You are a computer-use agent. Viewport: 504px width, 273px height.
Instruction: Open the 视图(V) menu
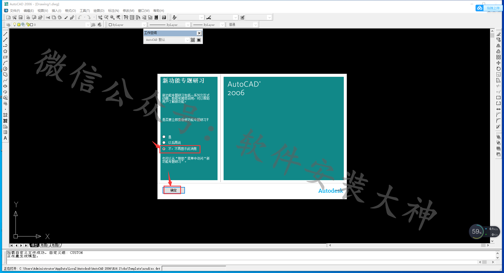coord(43,11)
